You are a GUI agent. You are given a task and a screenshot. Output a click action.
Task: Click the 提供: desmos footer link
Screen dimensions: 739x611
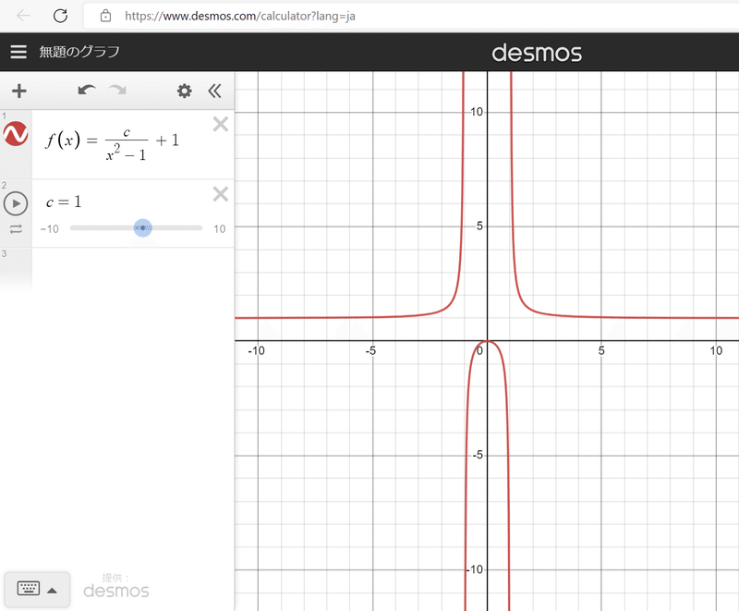pyautogui.click(x=116, y=586)
